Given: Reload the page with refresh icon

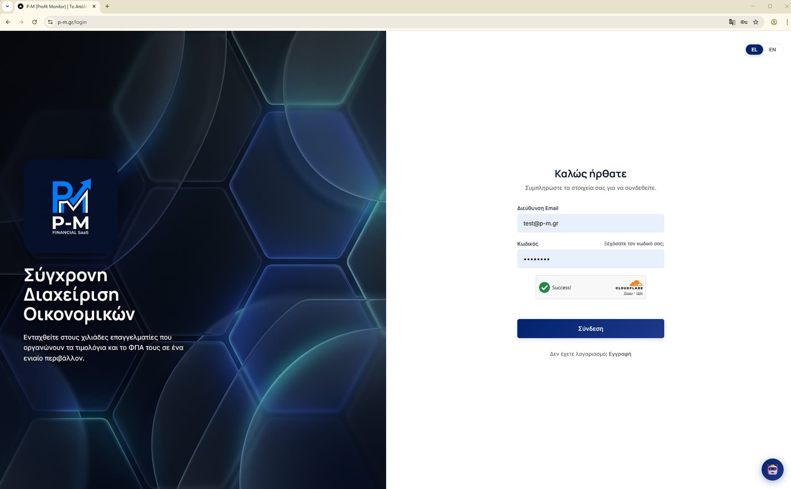Looking at the screenshot, I should pos(35,22).
